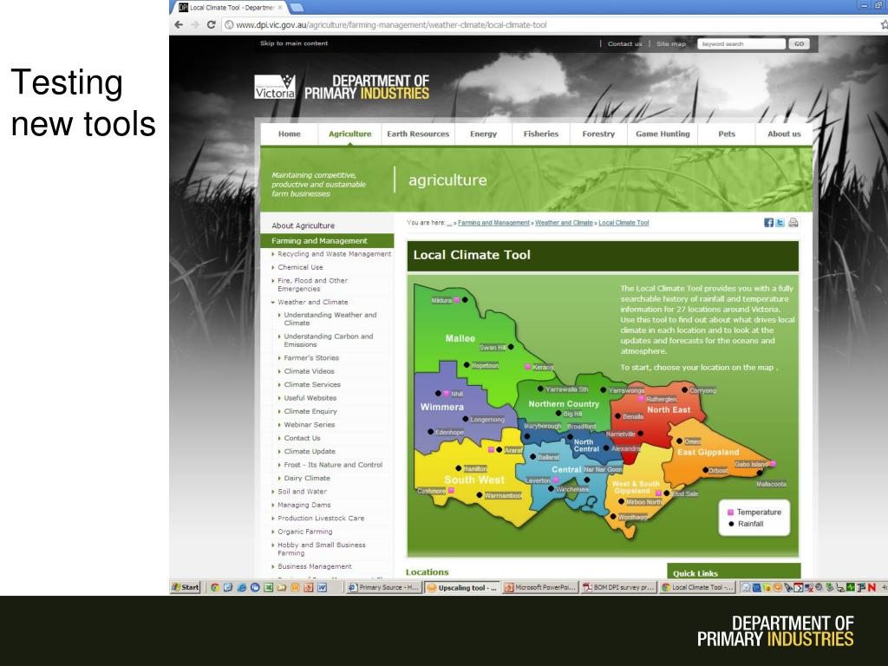
Task: Click the keyword search field
Action: coord(741,43)
